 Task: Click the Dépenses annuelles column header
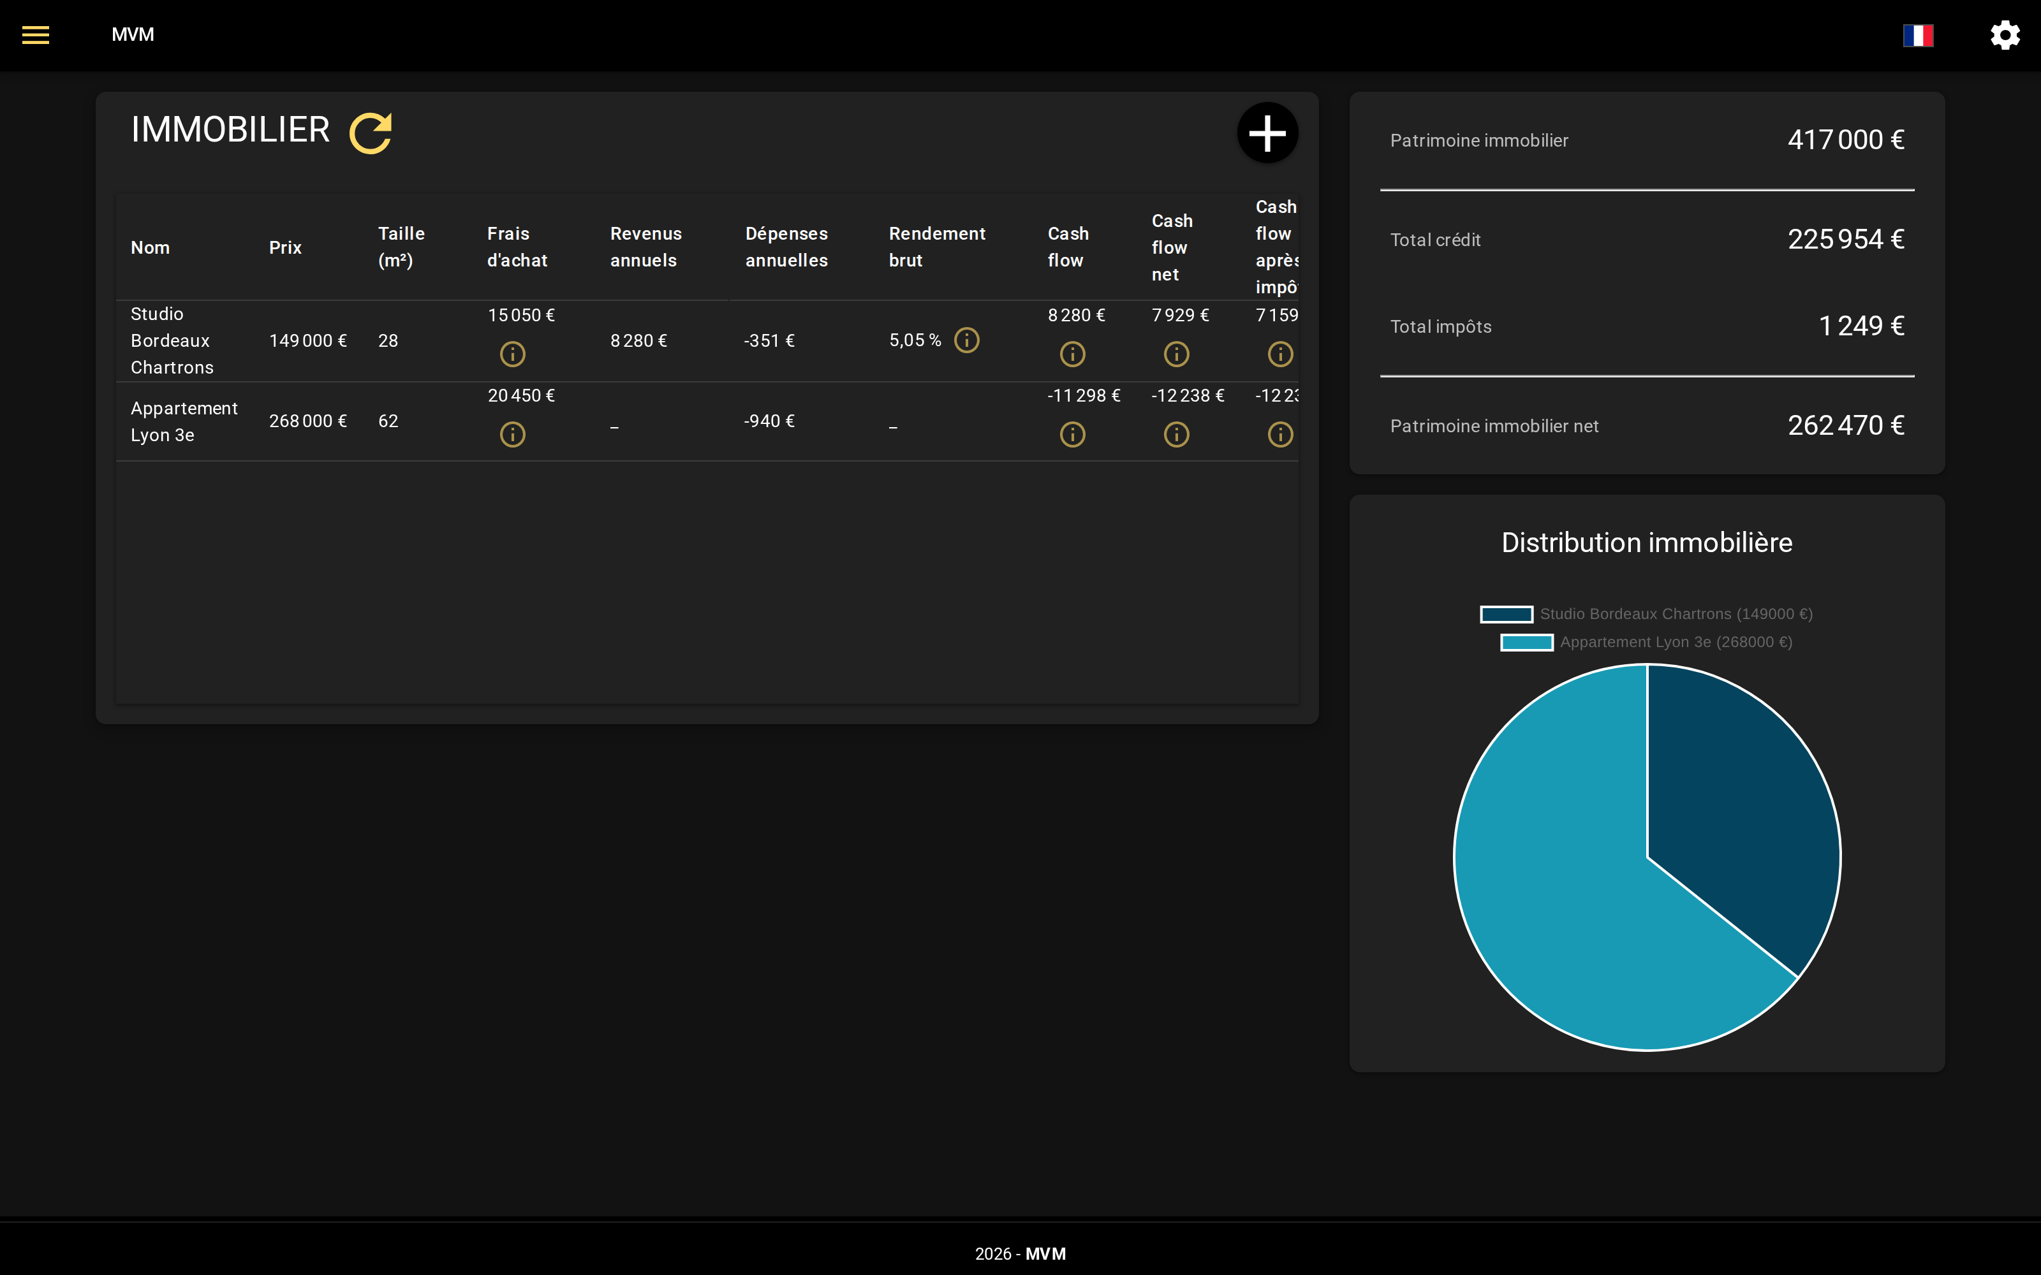pyautogui.click(x=787, y=247)
